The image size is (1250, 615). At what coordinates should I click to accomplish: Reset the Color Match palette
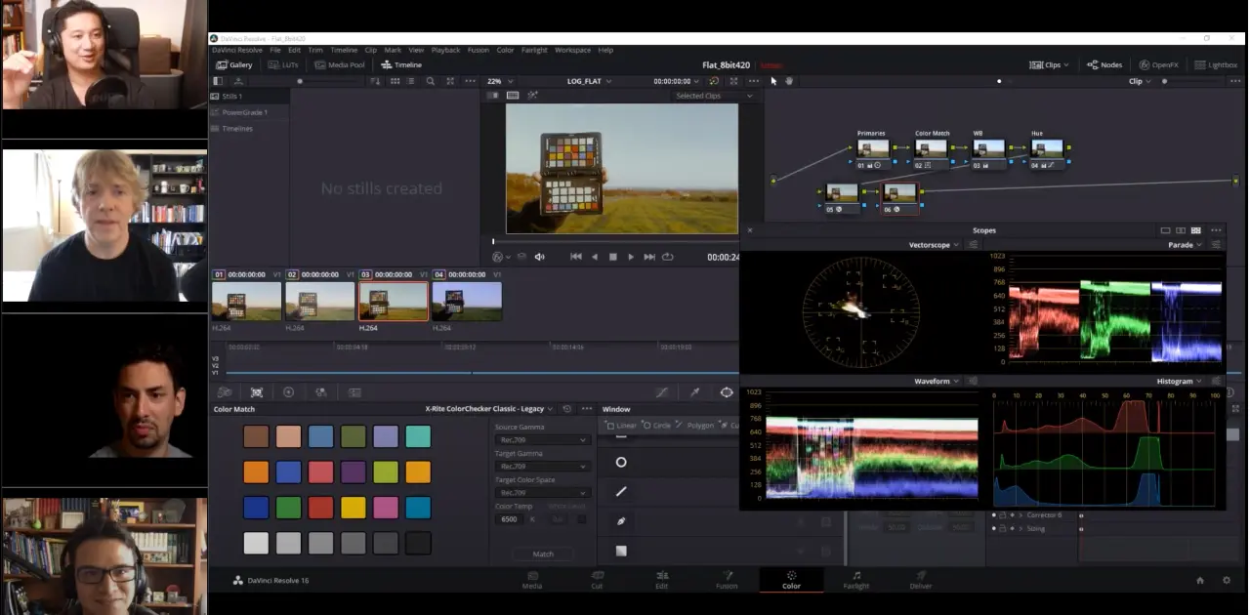[567, 409]
